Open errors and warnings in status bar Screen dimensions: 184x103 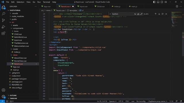(9, 101)
